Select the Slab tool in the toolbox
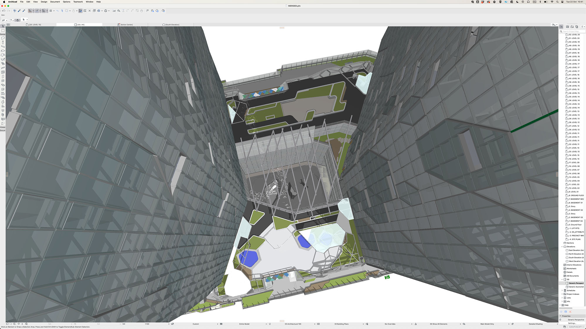Screen dimensions: 586x329 pyautogui.click(x=3, y=51)
